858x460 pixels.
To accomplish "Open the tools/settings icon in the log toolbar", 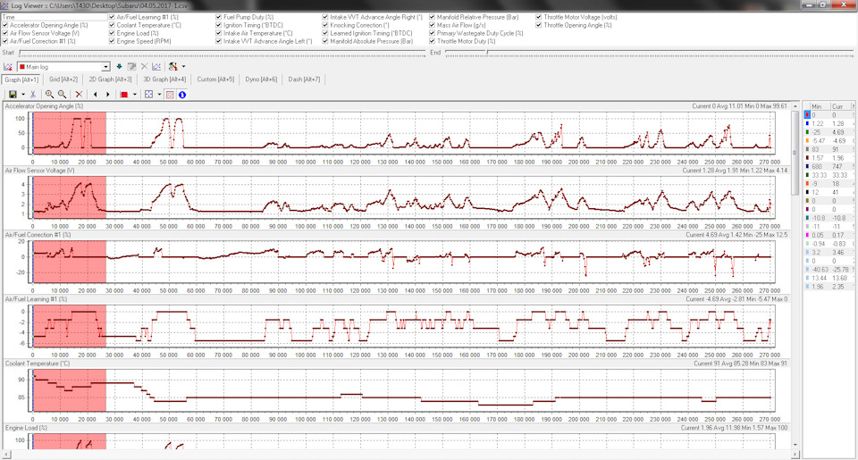I will [x=172, y=67].
